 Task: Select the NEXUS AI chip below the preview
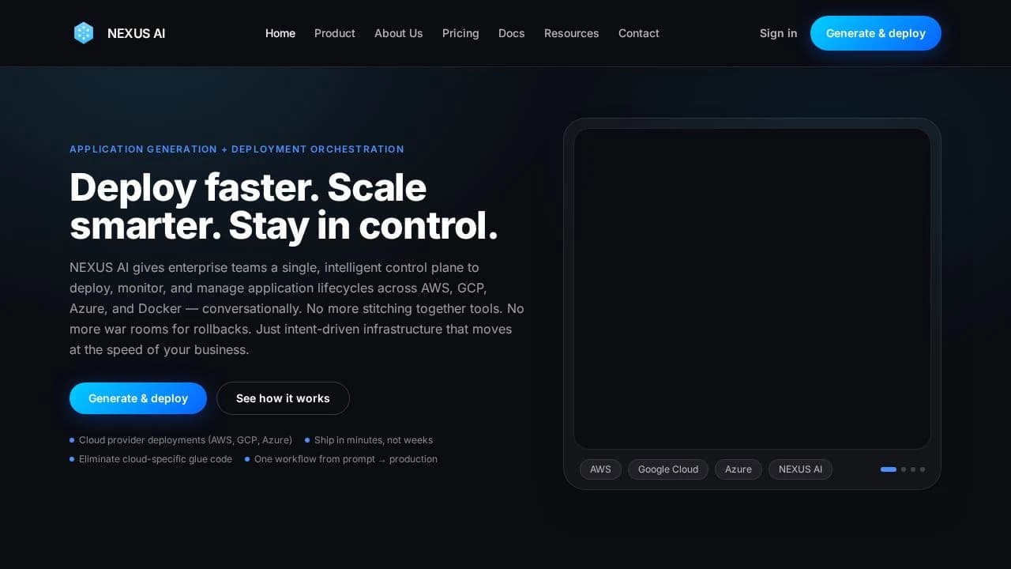pos(800,469)
